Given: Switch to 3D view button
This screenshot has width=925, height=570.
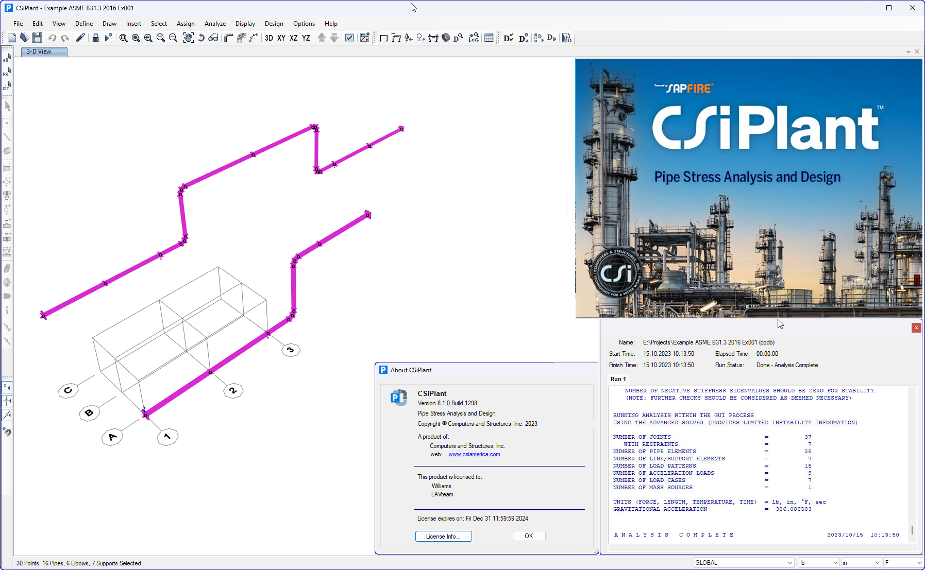Looking at the screenshot, I should 269,38.
